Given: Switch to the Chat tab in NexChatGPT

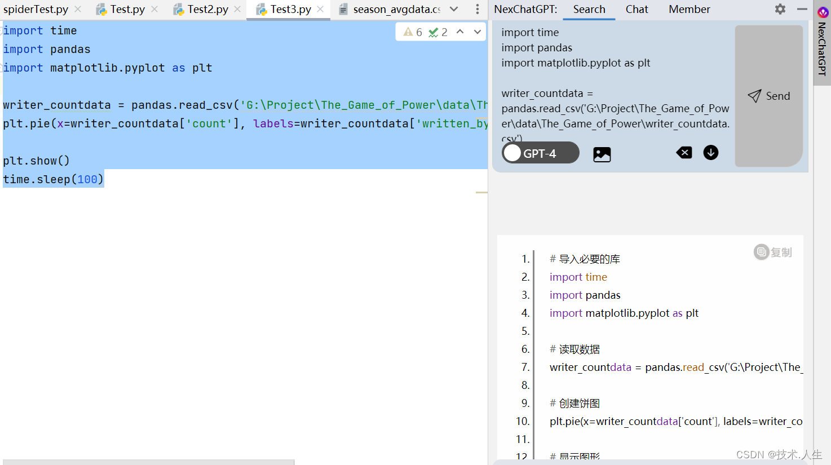Looking at the screenshot, I should (636, 9).
